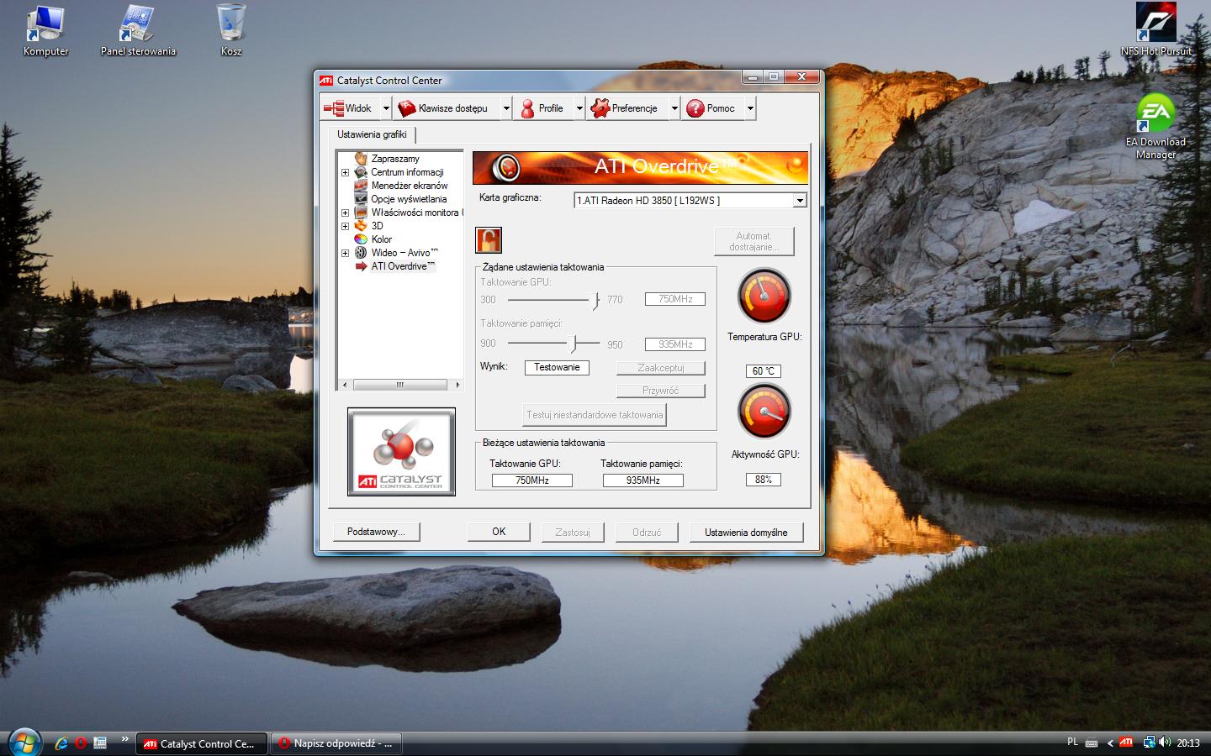This screenshot has width=1211, height=756.
Task: Toggle the Overdrive unlock padlock icon
Action: (489, 240)
